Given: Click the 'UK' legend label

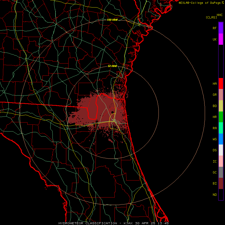Looking at the screenshot, I should 214,39.
